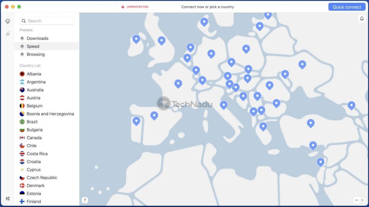Select Bulgaria in the country list

pyautogui.click(x=46, y=130)
